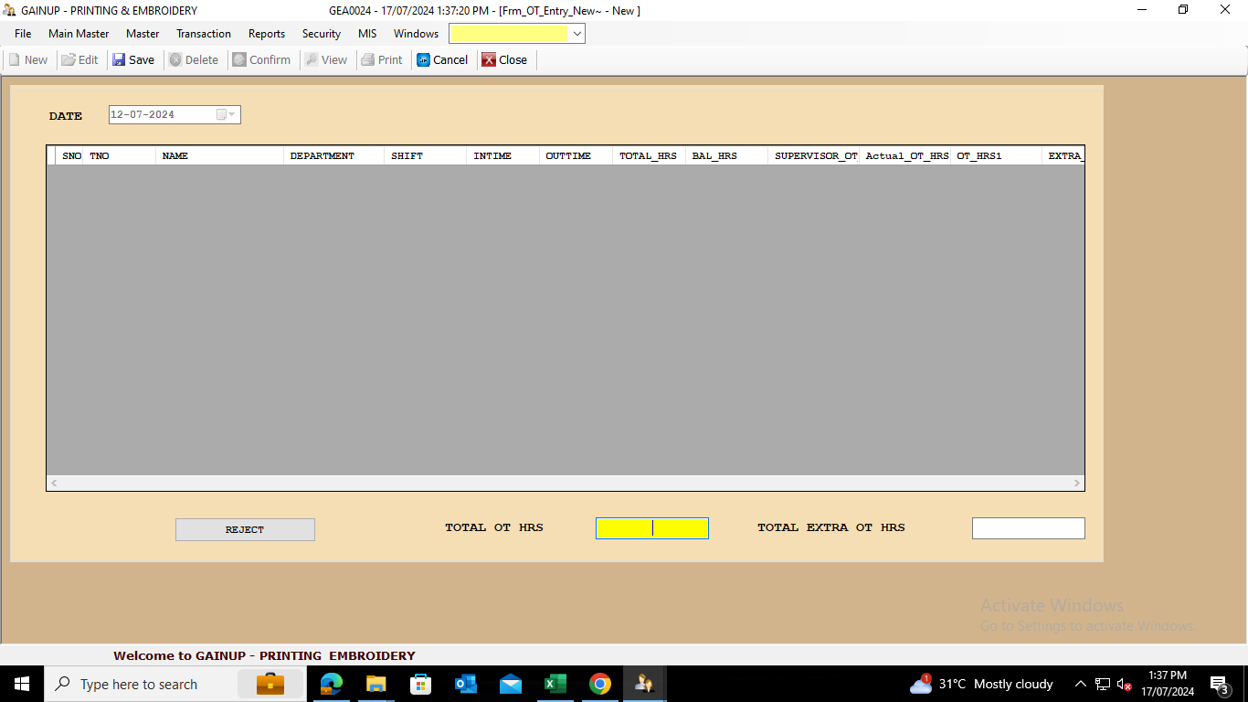This screenshot has width=1248, height=702.
Task: Open Excel from the taskbar
Action: click(x=555, y=684)
